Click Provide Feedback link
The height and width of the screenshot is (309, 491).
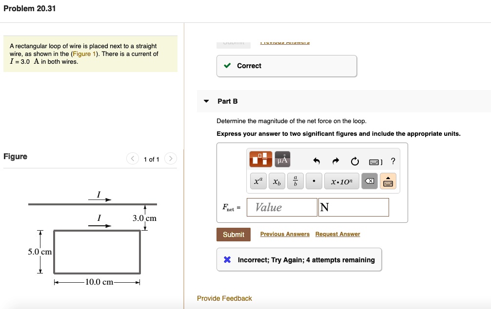click(224, 298)
